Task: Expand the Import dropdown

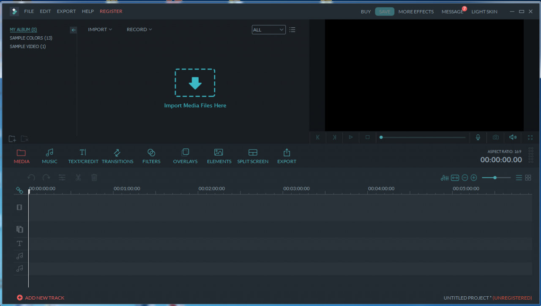Action: coord(100,30)
